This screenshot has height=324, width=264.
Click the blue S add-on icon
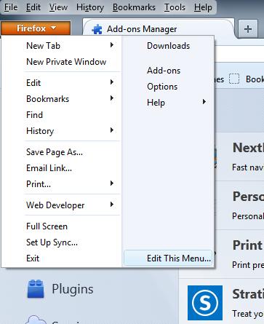[205, 303]
